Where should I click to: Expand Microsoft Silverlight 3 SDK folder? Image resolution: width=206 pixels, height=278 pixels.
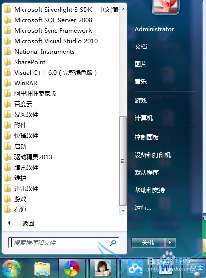[61, 9]
